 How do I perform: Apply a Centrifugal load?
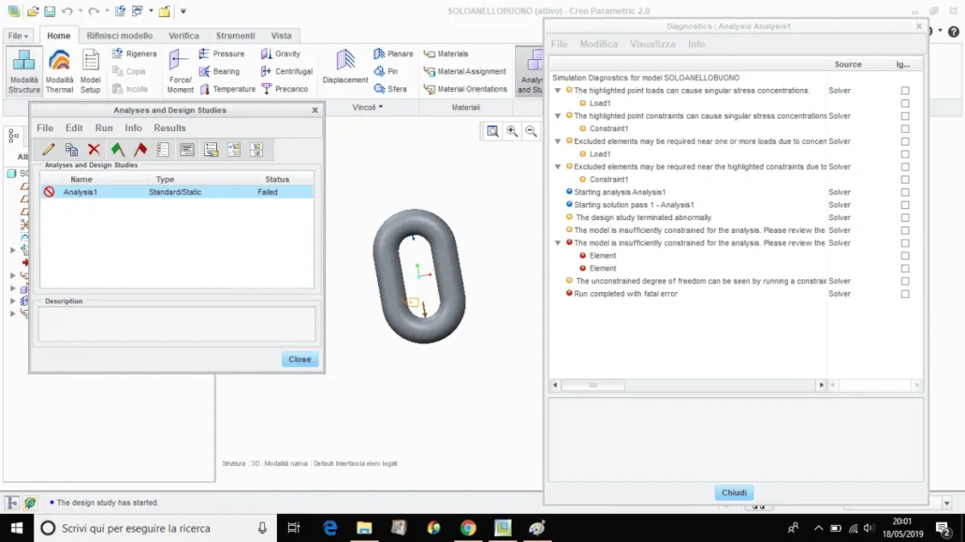pos(287,71)
